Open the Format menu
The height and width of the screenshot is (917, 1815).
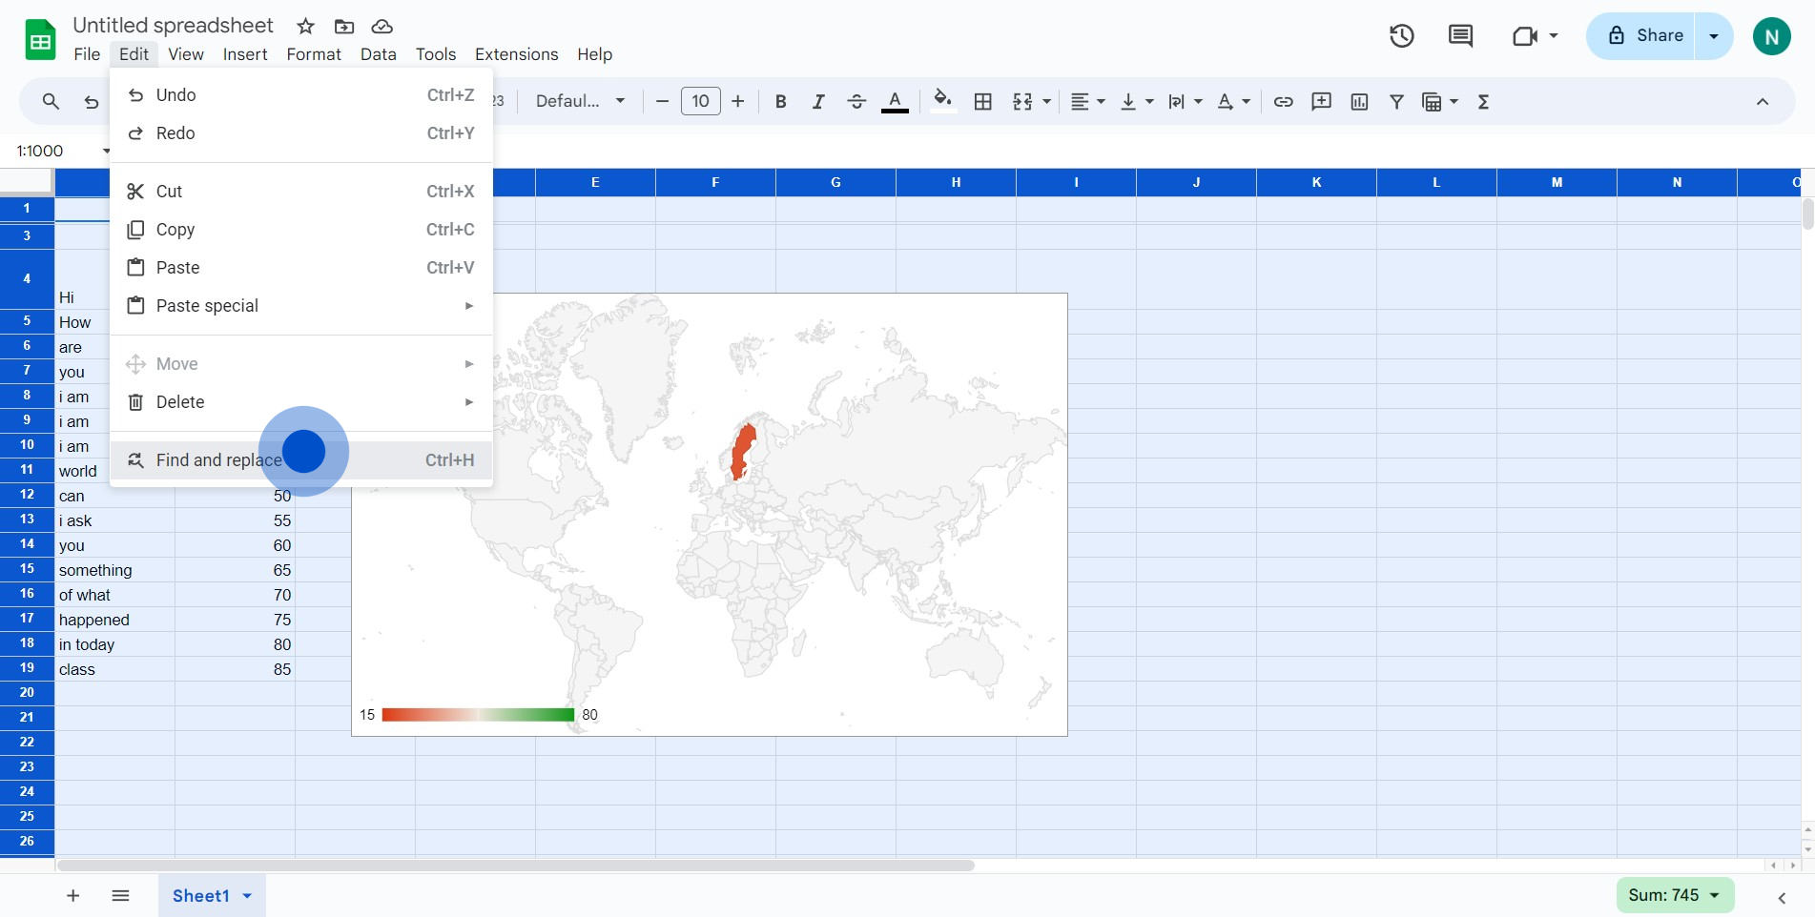click(314, 54)
